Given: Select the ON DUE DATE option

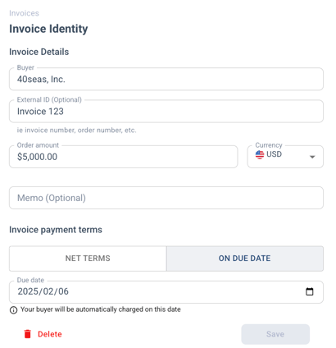Looking at the screenshot, I should [245, 259].
